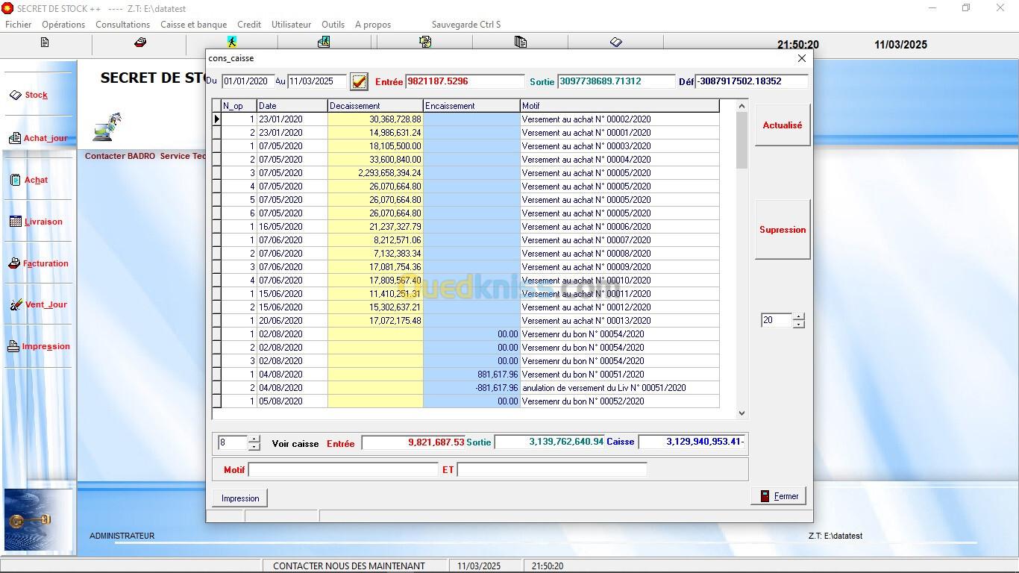Open the Livraison module in the sidebar
The height and width of the screenshot is (573, 1019).
point(43,222)
